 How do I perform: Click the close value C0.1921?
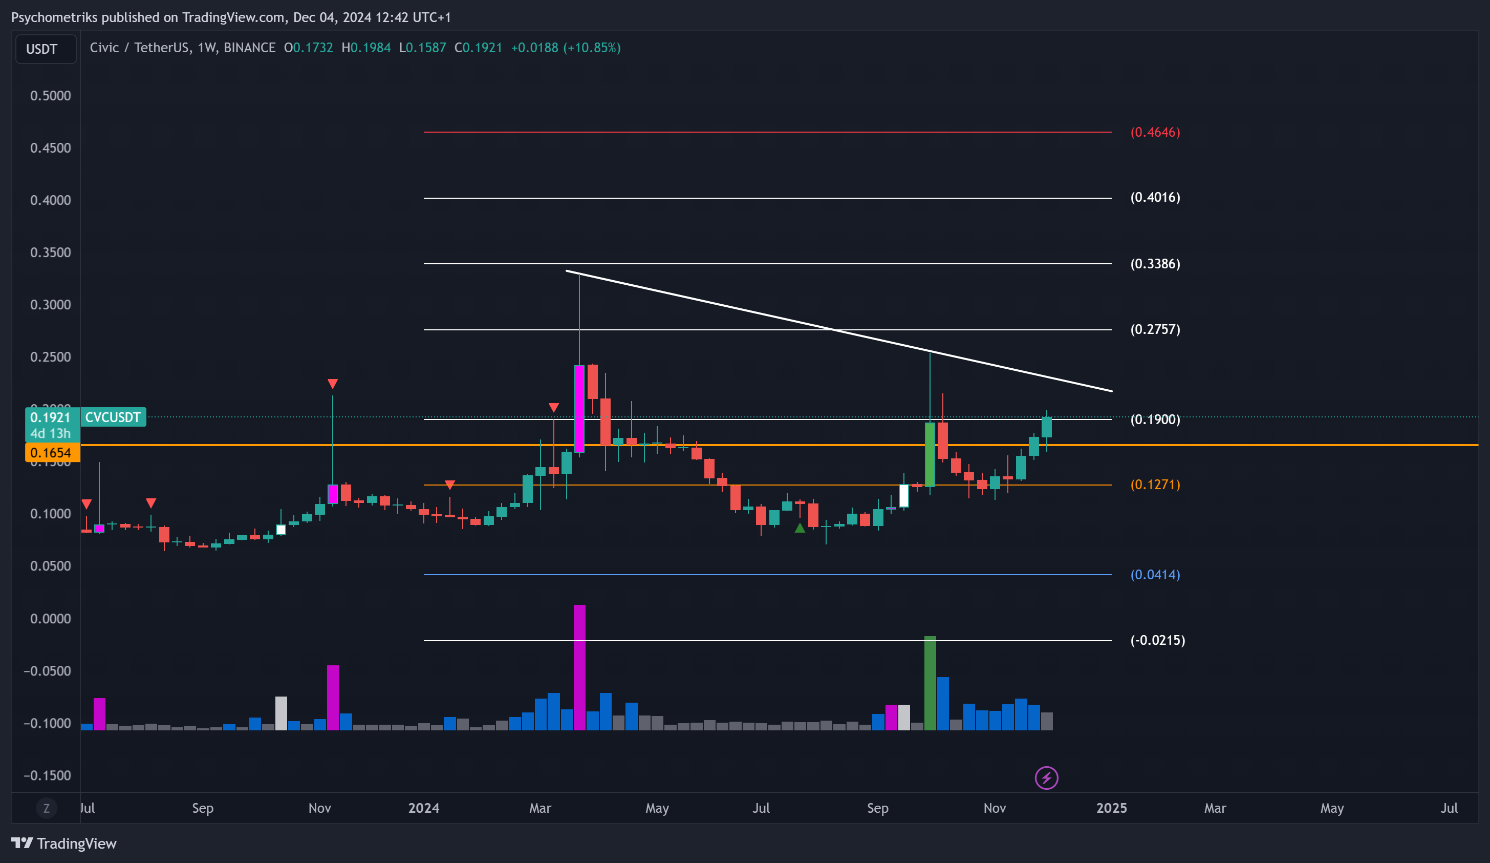(479, 47)
